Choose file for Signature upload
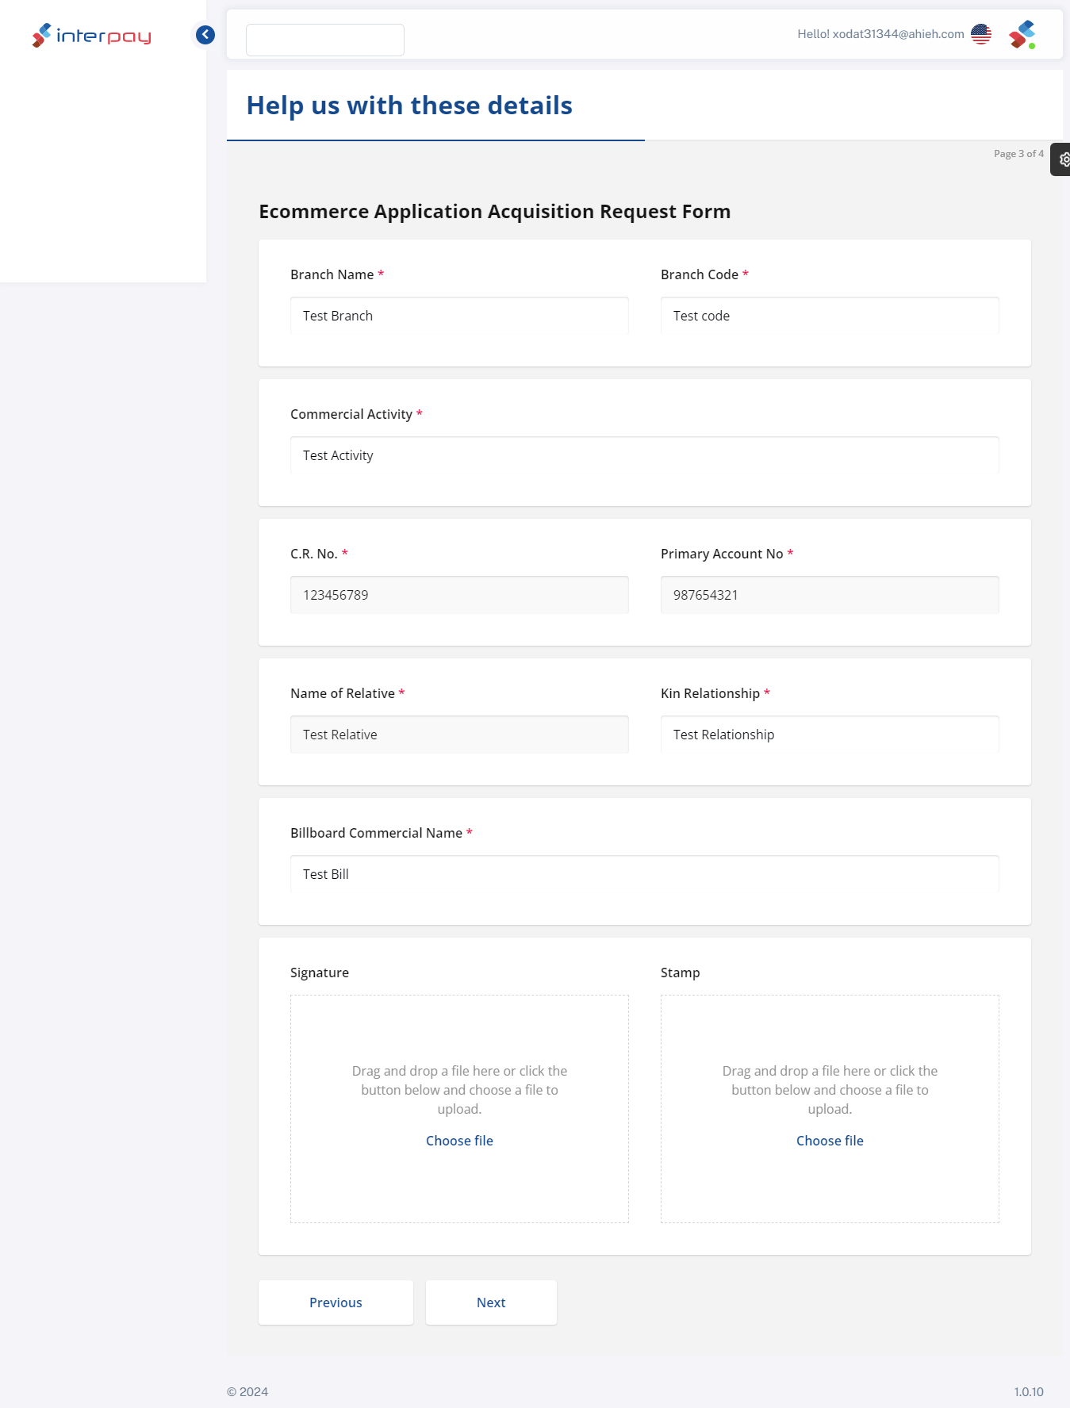 click(x=459, y=1141)
